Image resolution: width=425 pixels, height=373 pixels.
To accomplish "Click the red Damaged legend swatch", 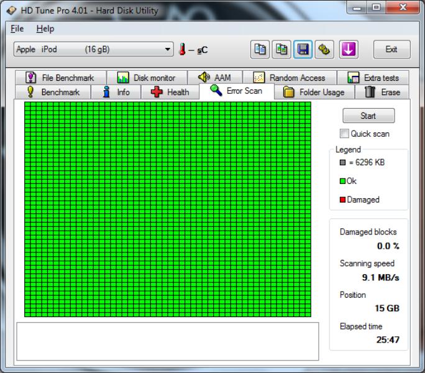I will point(342,200).
